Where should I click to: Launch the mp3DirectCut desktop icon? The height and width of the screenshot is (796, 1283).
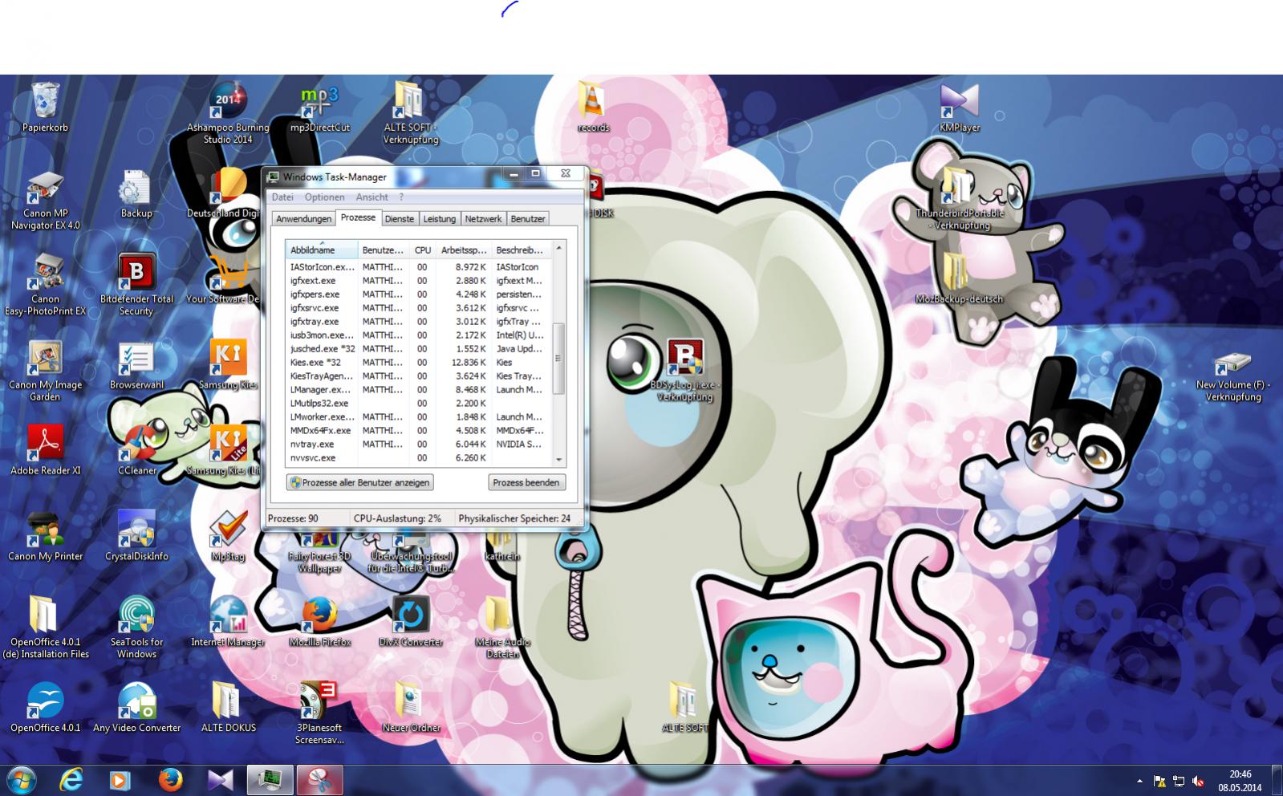point(319,107)
